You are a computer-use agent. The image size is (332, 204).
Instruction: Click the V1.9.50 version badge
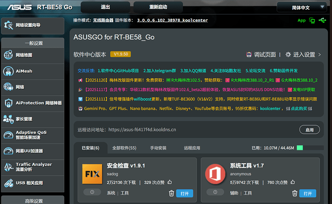120,54
